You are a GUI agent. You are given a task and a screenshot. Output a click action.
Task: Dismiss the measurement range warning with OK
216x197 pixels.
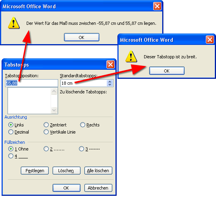click(82, 37)
